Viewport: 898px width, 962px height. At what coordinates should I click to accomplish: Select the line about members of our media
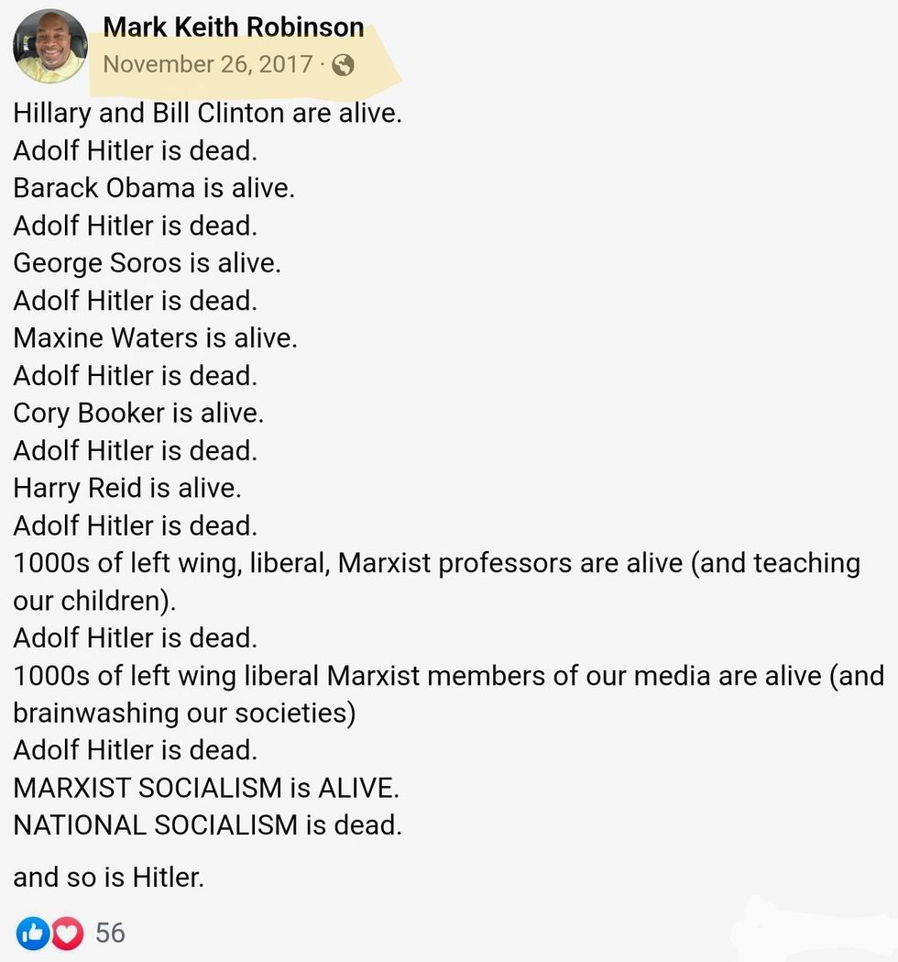(x=448, y=675)
